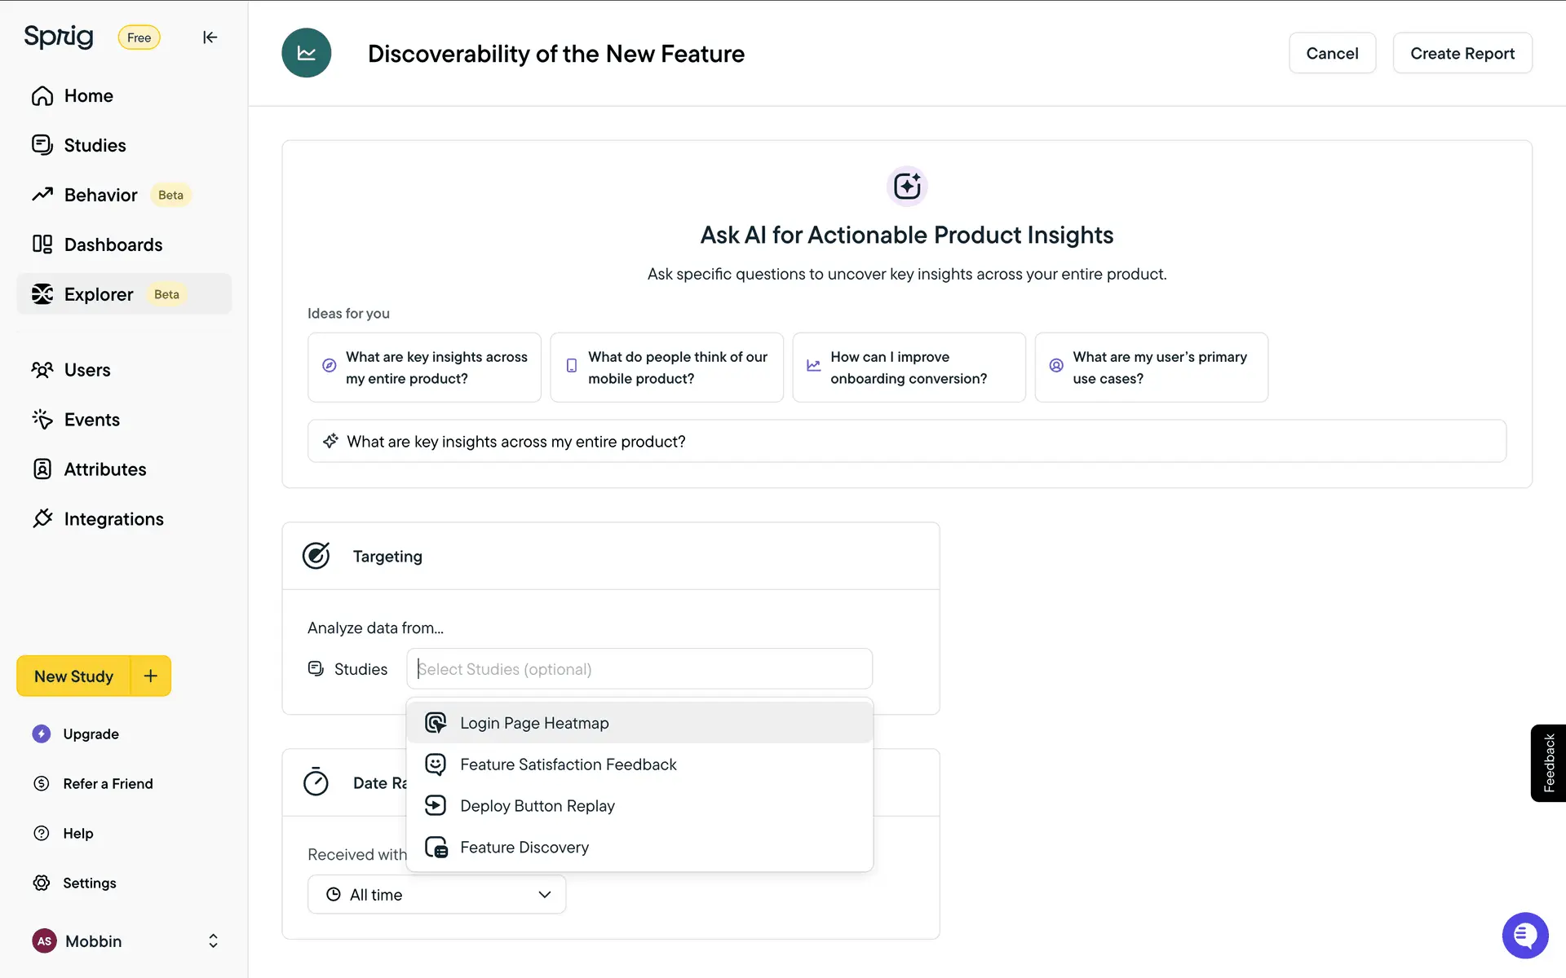The width and height of the screenshot is (1566, 978).
Task: Choose the onboarding conversion idea card
Action: (908, 368)
